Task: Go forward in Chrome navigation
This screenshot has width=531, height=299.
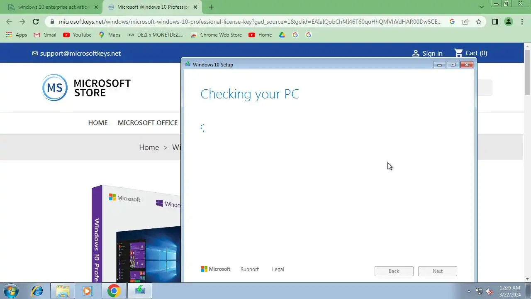Action: click(22, 22)
